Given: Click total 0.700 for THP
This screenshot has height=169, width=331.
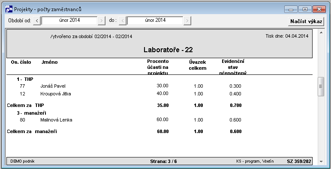Looking at the screenshot, I should click(236, 105).
